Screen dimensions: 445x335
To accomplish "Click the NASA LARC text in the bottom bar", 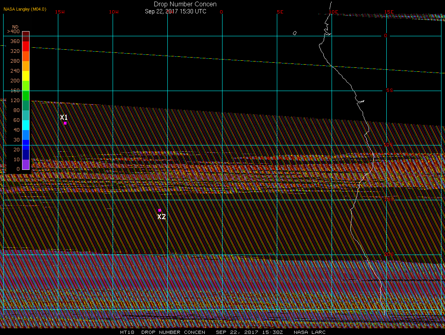I will click(311, 332).
